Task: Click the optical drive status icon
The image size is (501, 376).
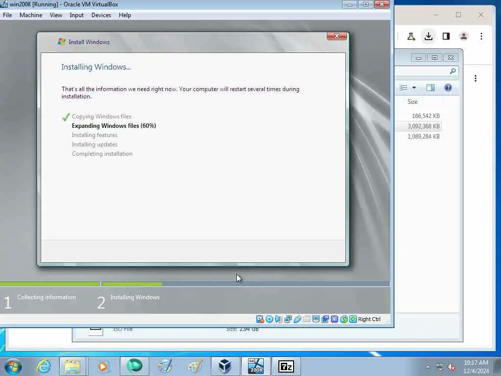Action: [x=270, y=319]
